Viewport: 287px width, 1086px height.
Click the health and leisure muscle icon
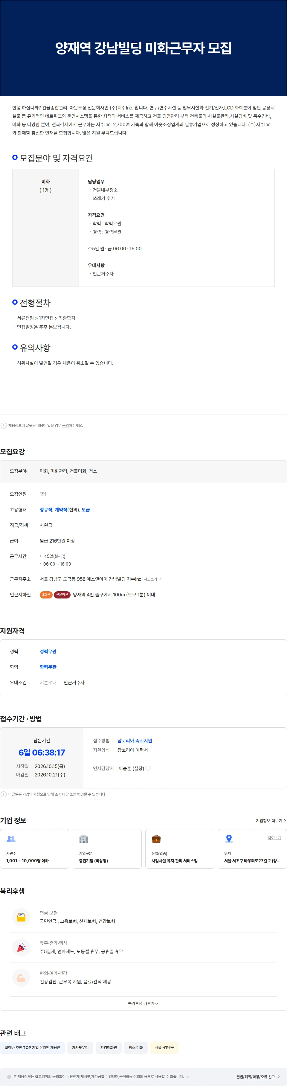[21, 978]
